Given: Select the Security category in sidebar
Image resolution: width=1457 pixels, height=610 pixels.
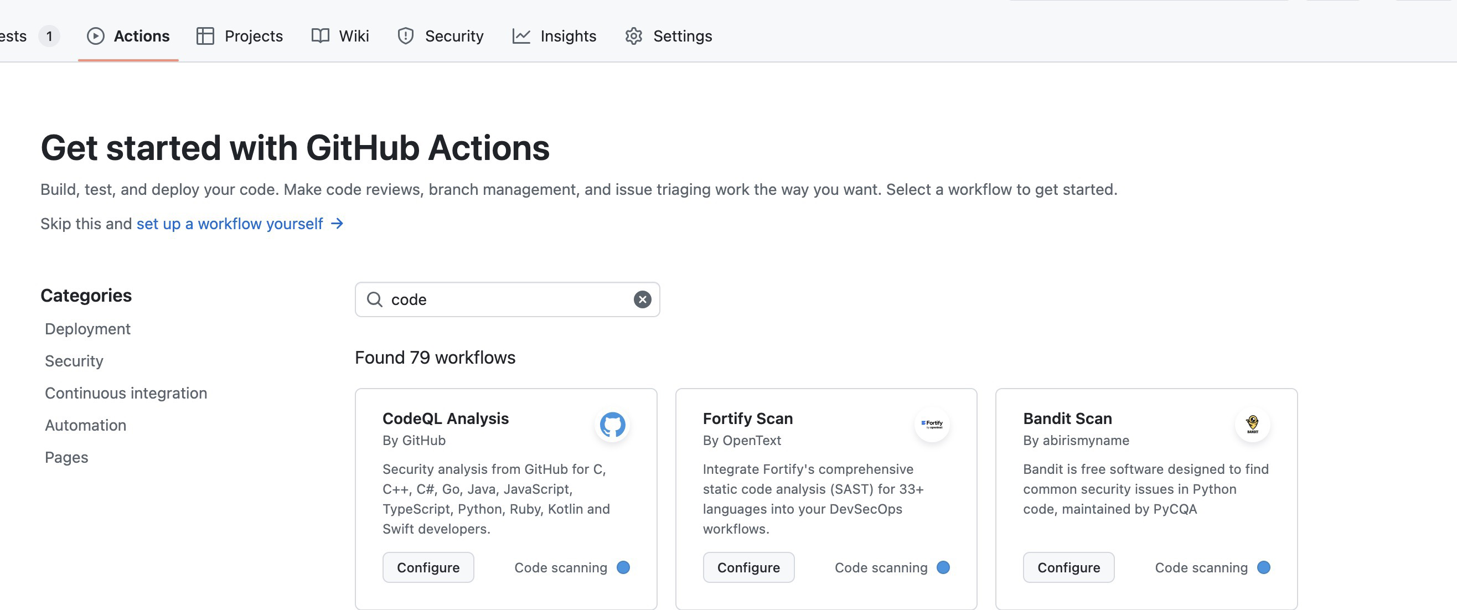Looking at the screenshot, I should (74, 361).
